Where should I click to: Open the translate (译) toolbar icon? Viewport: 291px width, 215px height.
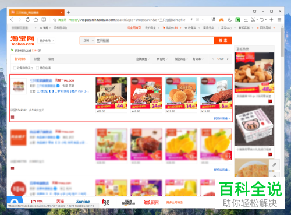pyautogui.click(x=214, y=20)
